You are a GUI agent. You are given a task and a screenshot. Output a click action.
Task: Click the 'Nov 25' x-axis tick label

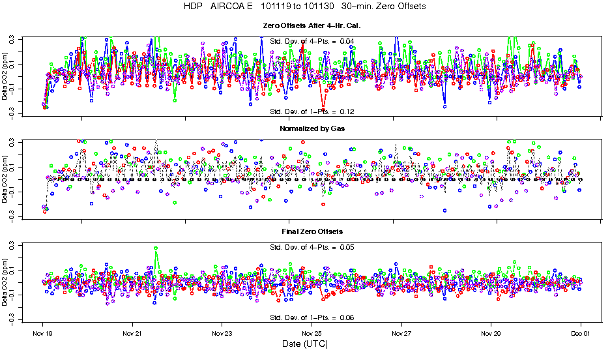tap(312, 333)
